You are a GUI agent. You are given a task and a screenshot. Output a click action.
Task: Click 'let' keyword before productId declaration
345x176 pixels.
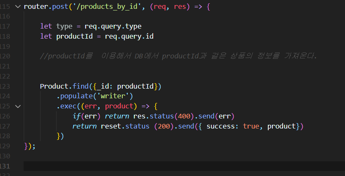46,37
